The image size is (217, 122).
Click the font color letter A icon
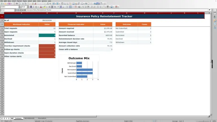[41, 7]
